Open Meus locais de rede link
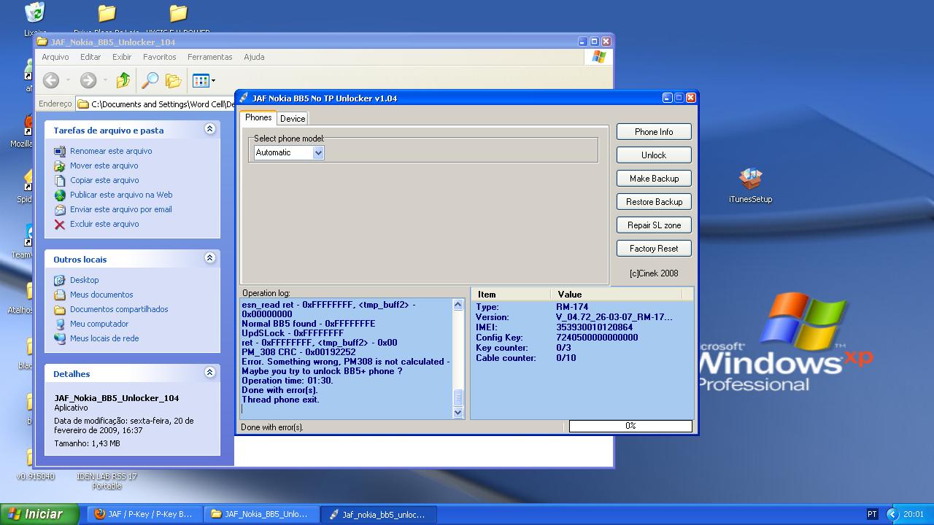Viewport: 934px width, 525px height. [x=104, y=338]
